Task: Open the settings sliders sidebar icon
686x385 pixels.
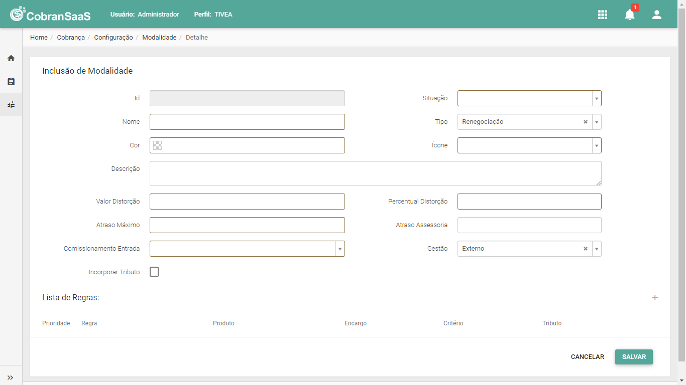Action: pos(11,104)
